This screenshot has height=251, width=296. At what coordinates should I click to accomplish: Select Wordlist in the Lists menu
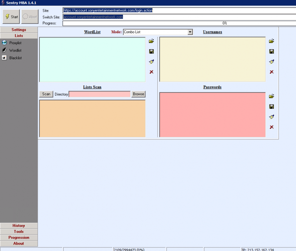coord(15,50)
